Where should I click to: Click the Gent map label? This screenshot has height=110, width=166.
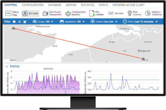(x=125, y=51)
